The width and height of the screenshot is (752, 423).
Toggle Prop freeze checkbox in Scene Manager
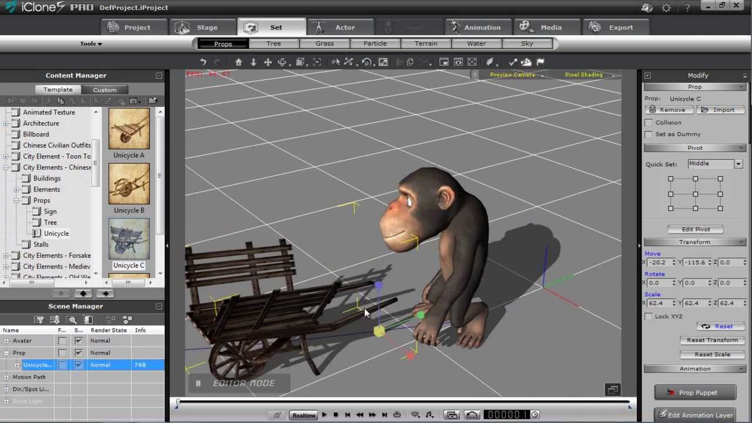click(62, 352)
